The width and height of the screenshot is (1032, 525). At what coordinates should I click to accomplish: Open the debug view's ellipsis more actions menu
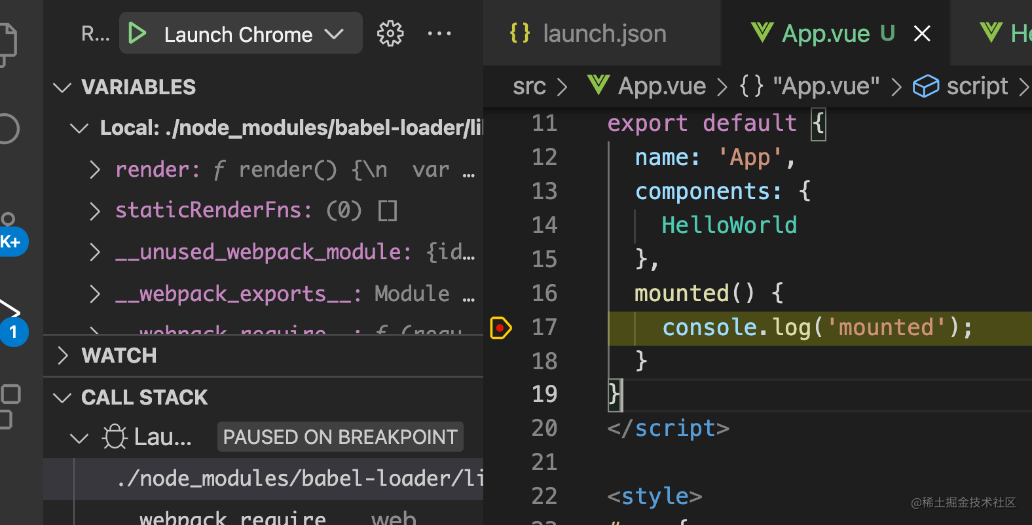click(439, 33)
